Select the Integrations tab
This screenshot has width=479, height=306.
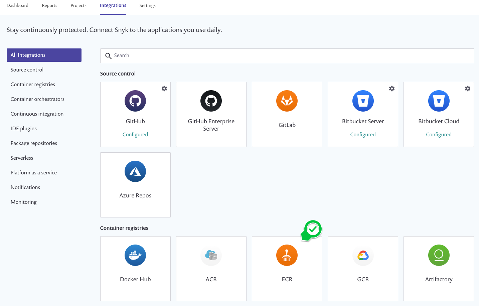[x=113, y=6]
